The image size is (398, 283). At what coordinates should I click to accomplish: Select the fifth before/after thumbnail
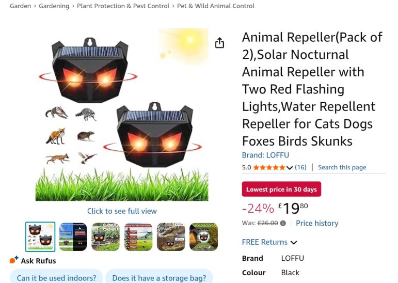pos(171,237)
